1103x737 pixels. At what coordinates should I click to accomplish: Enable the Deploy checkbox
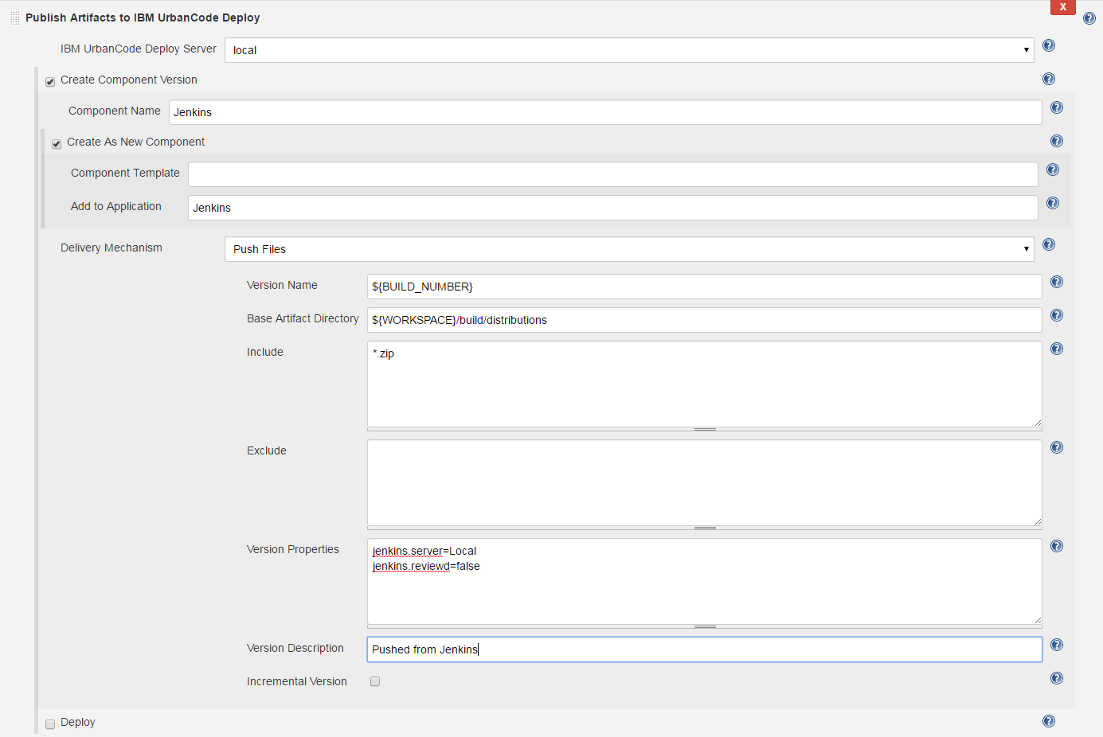pyautogui.click(x=50, y=723)
